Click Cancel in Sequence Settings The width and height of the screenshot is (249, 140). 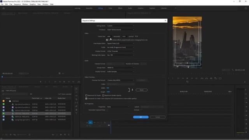158,117
